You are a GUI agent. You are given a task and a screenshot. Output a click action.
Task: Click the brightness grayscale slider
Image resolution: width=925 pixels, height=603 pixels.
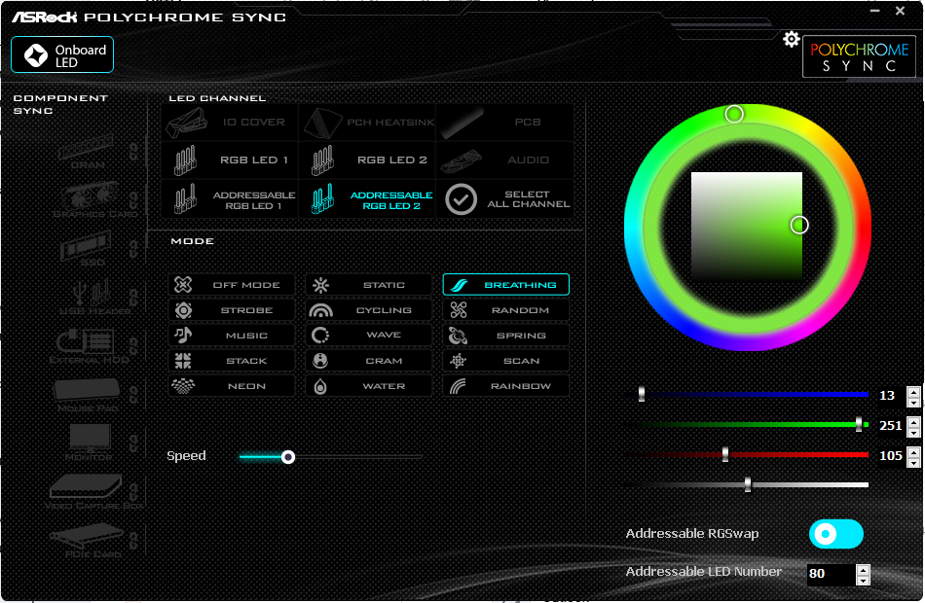(747, 484)
